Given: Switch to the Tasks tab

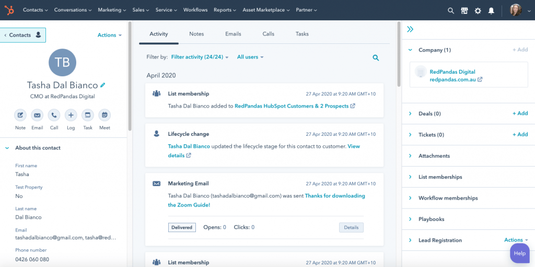Looking at the screenshot, I should (x=302, y=34).
